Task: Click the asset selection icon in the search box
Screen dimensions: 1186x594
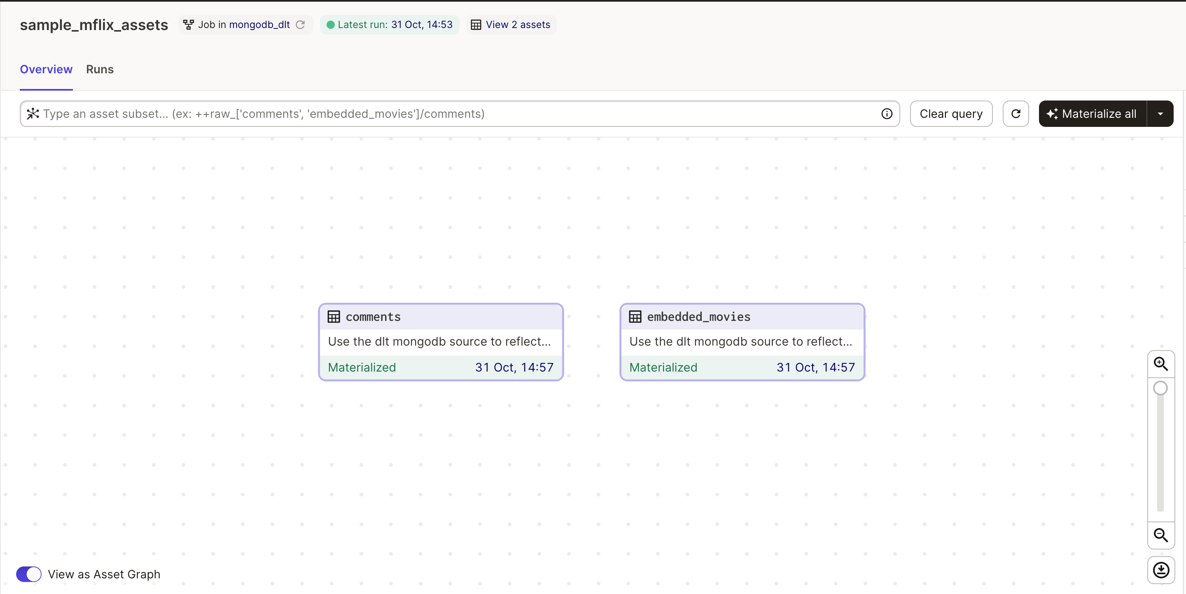Action: 33,114
